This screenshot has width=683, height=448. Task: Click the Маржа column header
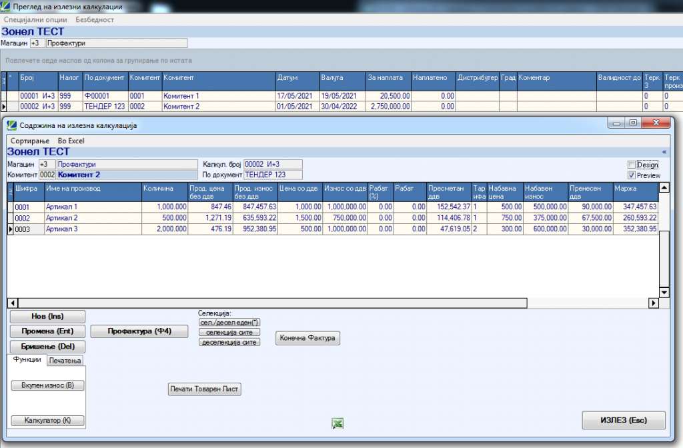coord(635,192)
